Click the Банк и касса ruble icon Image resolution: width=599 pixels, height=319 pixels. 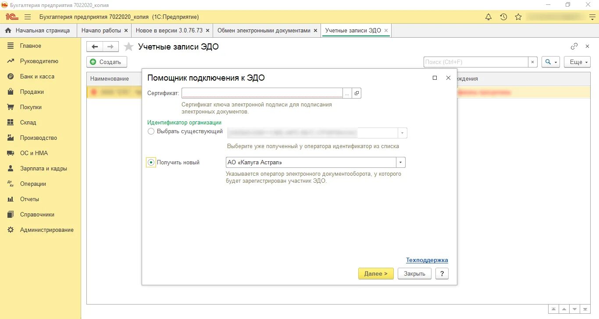[11, 77]
